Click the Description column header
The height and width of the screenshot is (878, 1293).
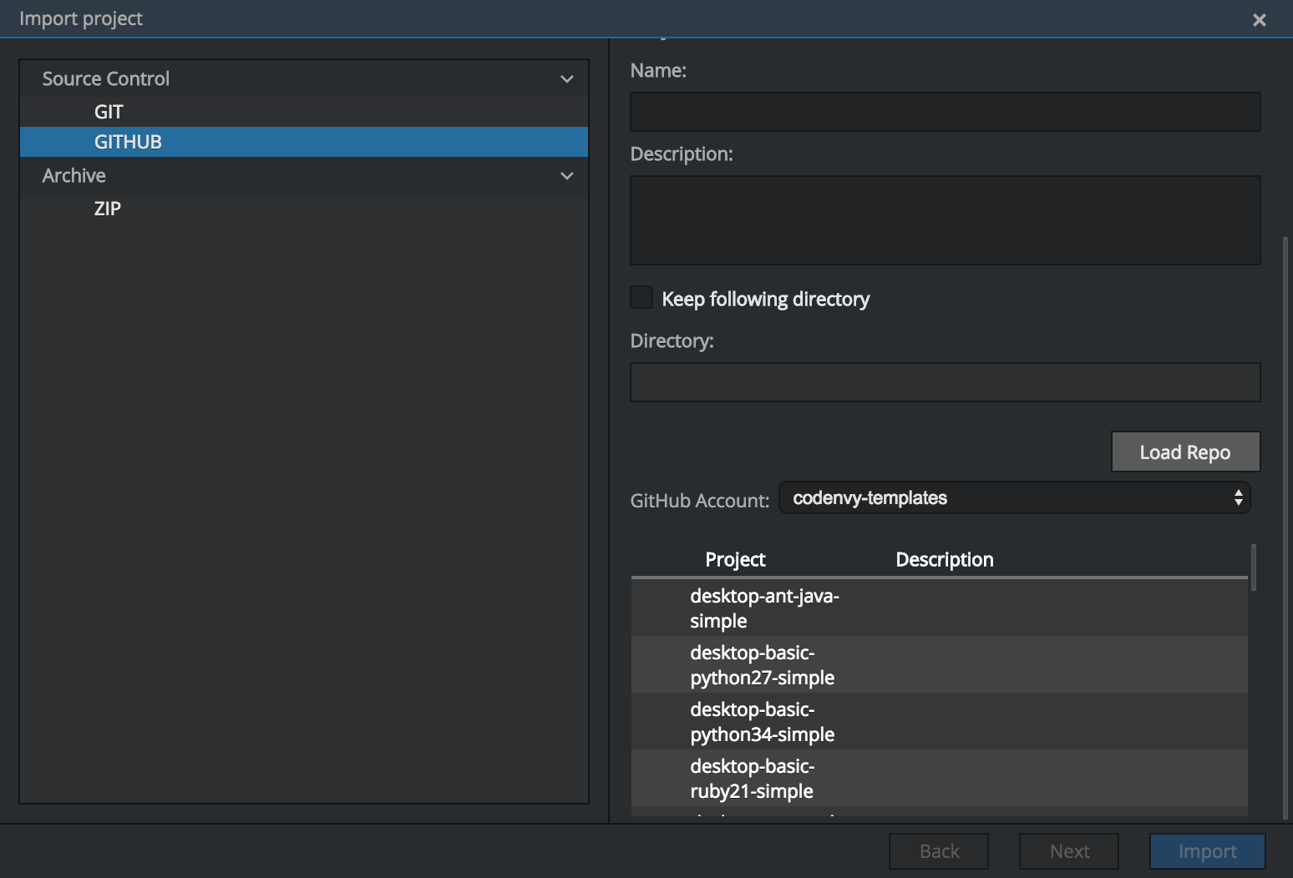(x=944, y=560)
